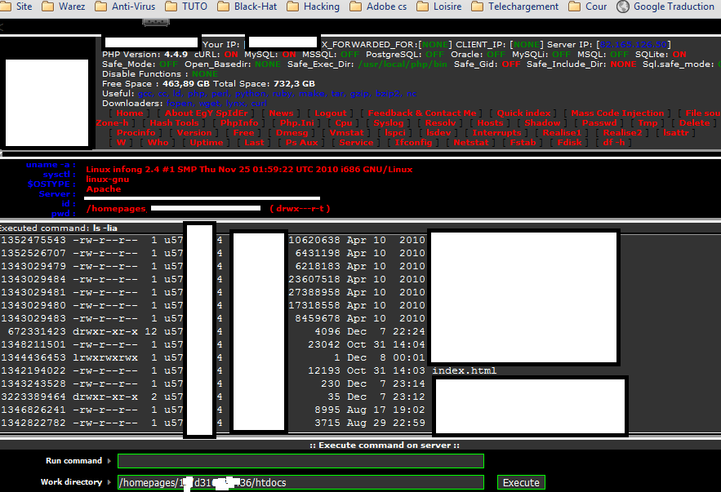Viewport: 721px width, 492px height.
Task: Click the df -h link
Action: [614, 143]
